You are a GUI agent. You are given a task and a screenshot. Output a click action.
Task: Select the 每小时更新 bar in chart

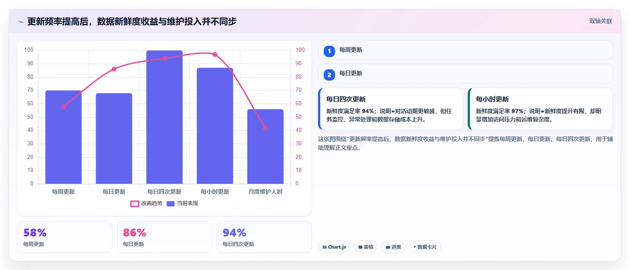pyautogui.click(x=215, y=126)
